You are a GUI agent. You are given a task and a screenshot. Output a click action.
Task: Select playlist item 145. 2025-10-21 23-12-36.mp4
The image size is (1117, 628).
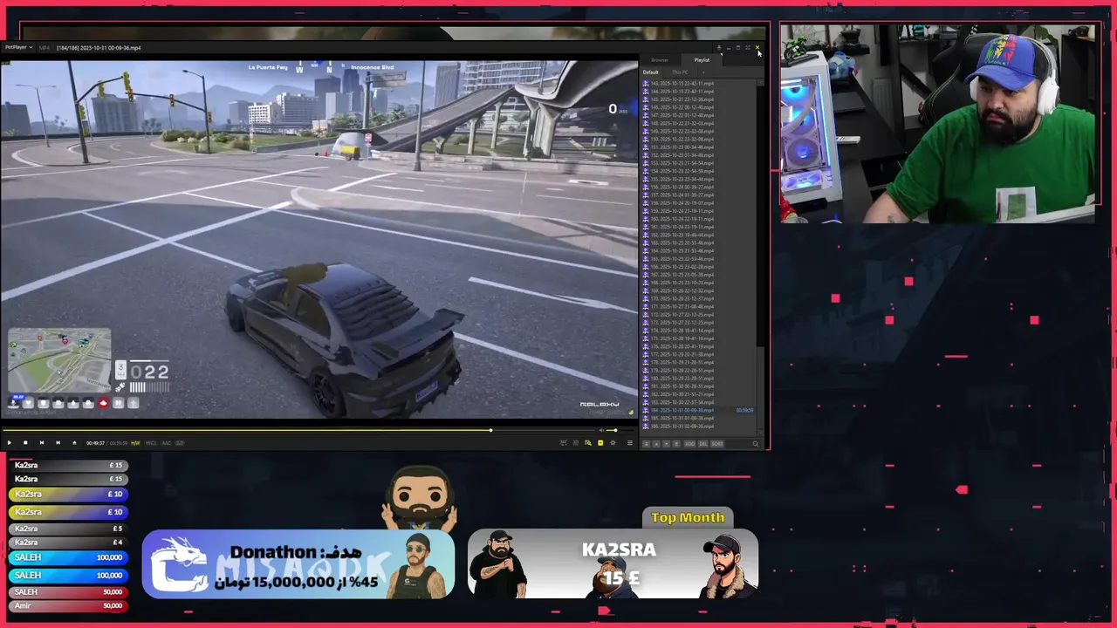[699, 99]
